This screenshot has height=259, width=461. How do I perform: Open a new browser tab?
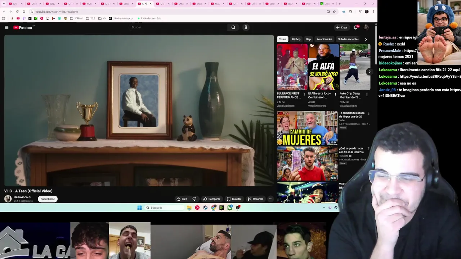tap(339, 4)
